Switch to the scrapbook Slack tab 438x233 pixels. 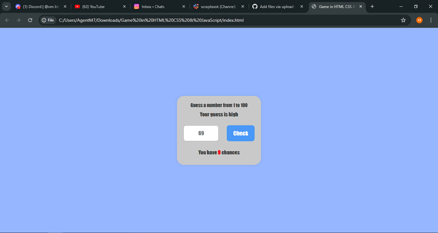(x=216, y=6)
